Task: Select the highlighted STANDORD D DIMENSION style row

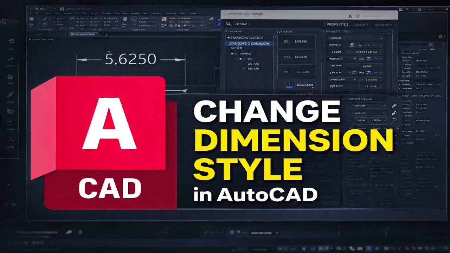Action: click(x=249, y=44)
